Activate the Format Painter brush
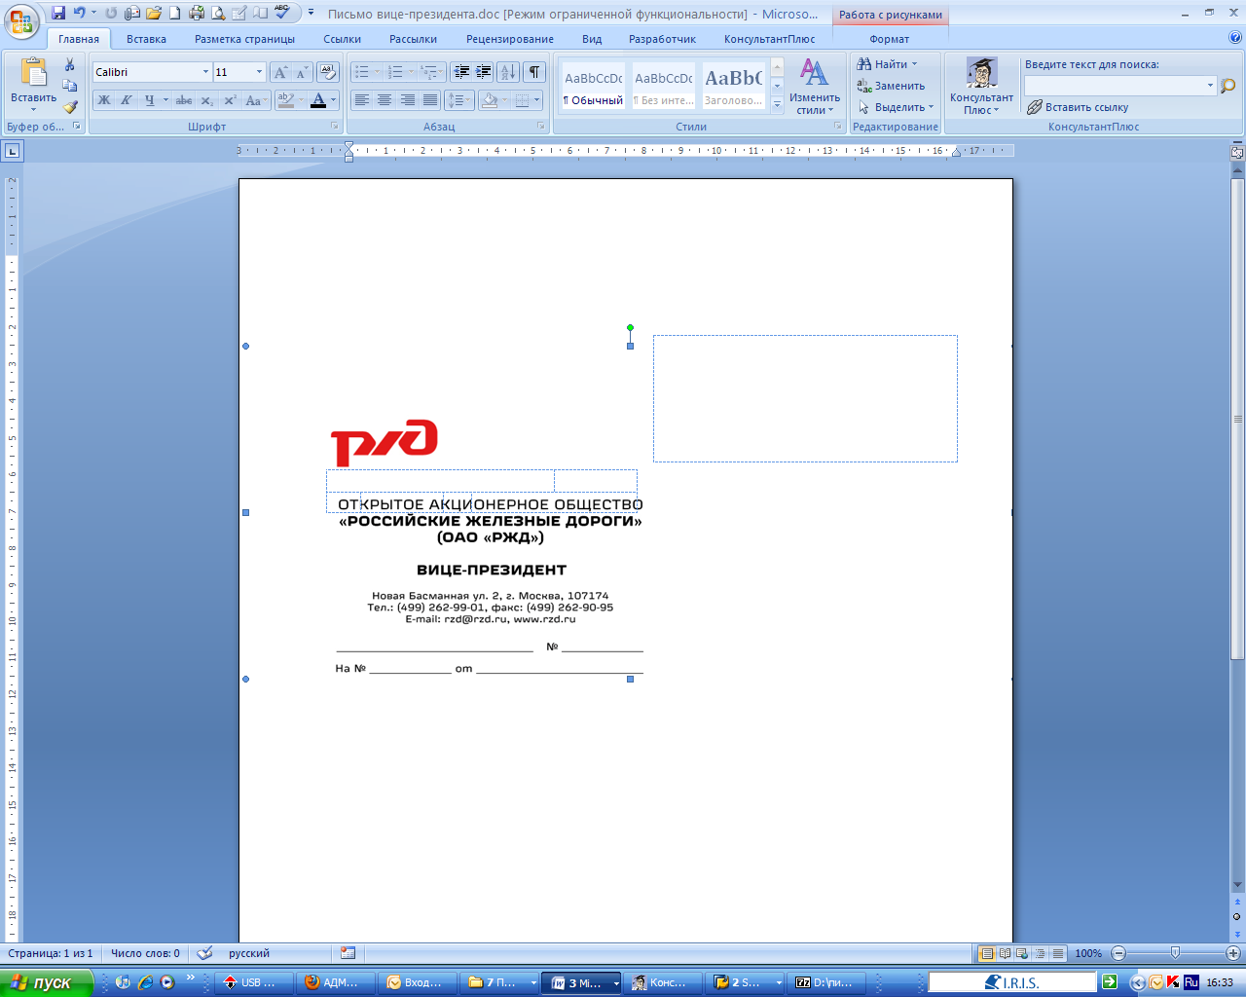 (70, 108)
